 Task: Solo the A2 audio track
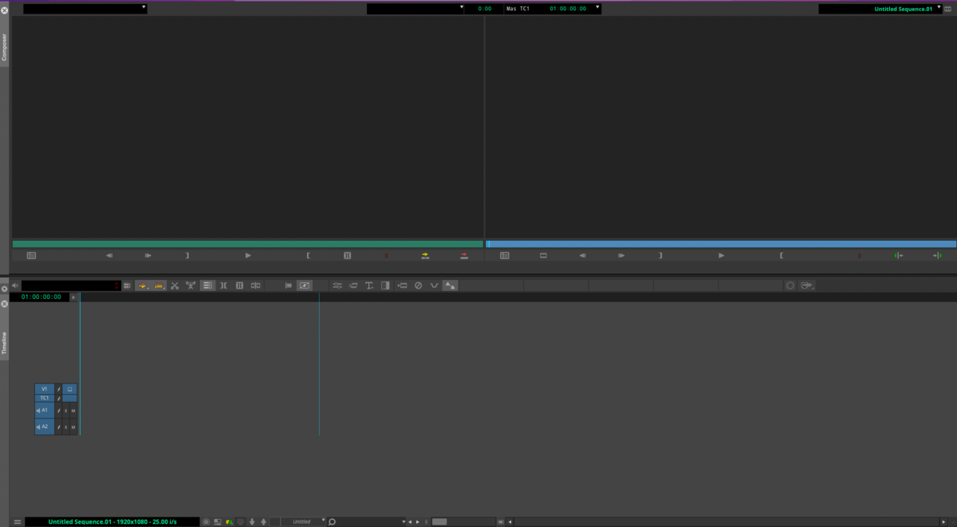(x=66, y=427)
